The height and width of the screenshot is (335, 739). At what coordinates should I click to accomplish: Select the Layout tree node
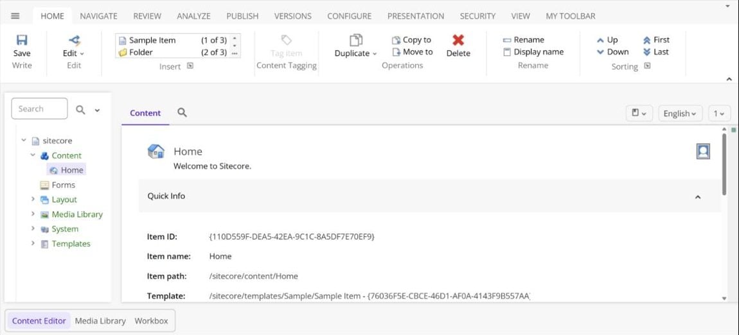58,200
